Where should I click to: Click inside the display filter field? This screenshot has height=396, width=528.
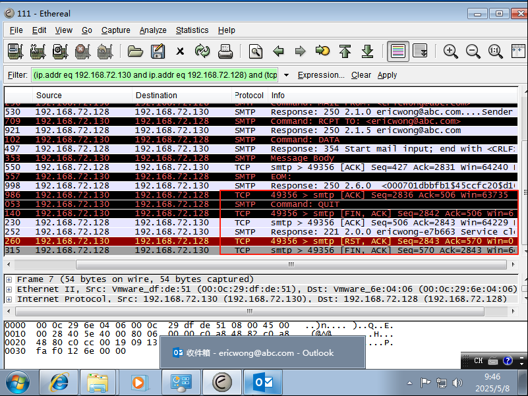(x=155, y=74)
